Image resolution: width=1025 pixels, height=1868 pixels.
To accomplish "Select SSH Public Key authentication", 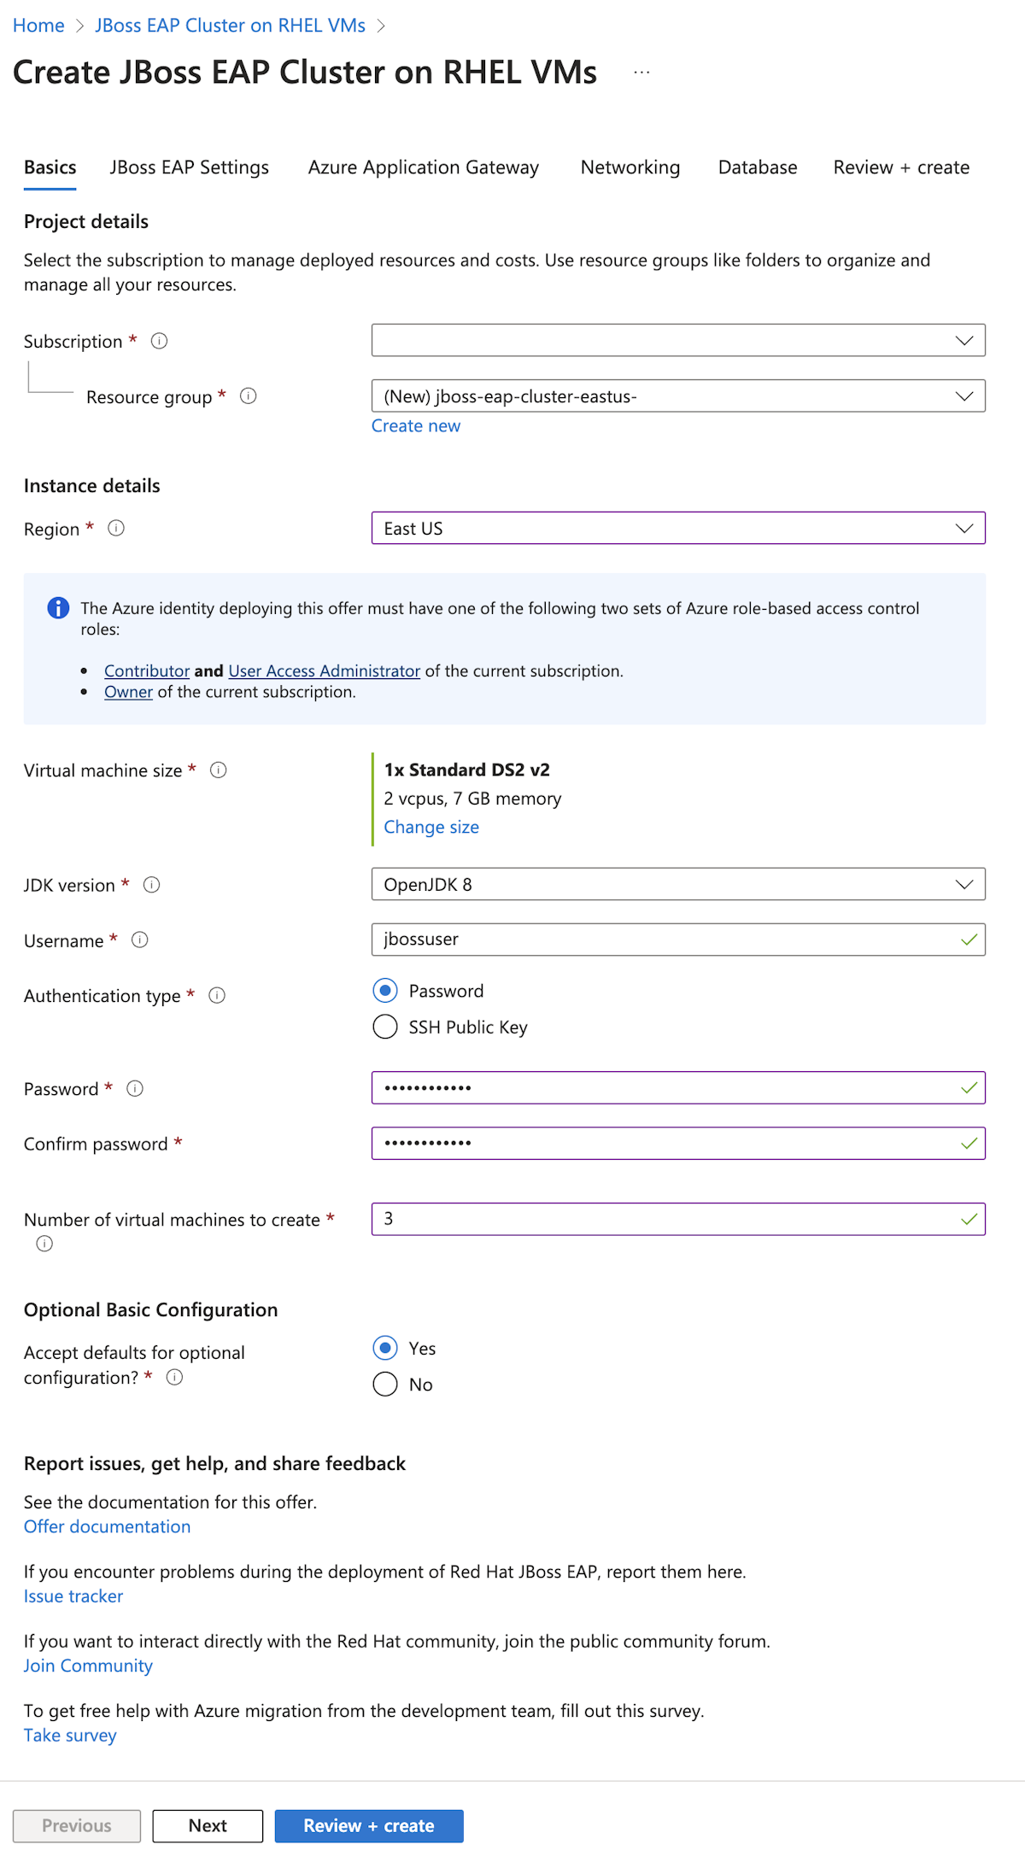I will pos(385,1027).
